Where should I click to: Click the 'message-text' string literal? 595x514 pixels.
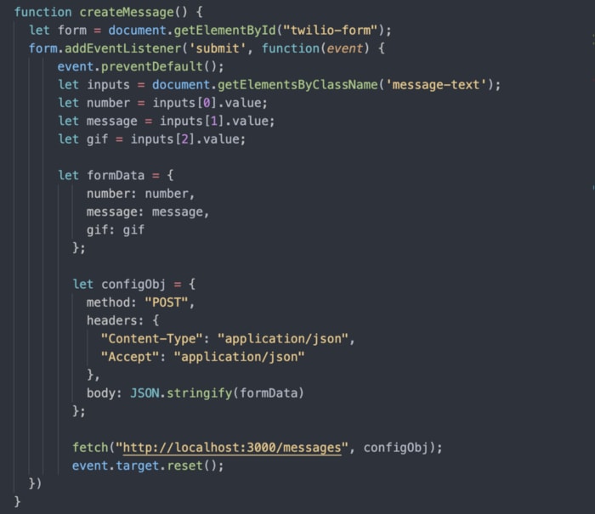coord(436,85)
